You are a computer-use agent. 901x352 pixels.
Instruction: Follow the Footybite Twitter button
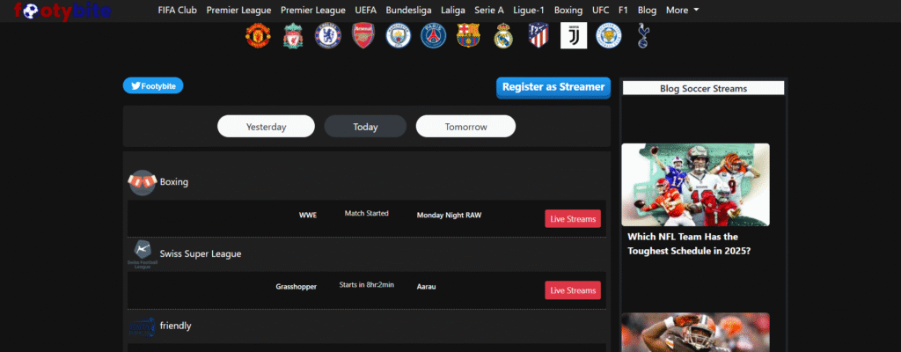pos(153,85)
